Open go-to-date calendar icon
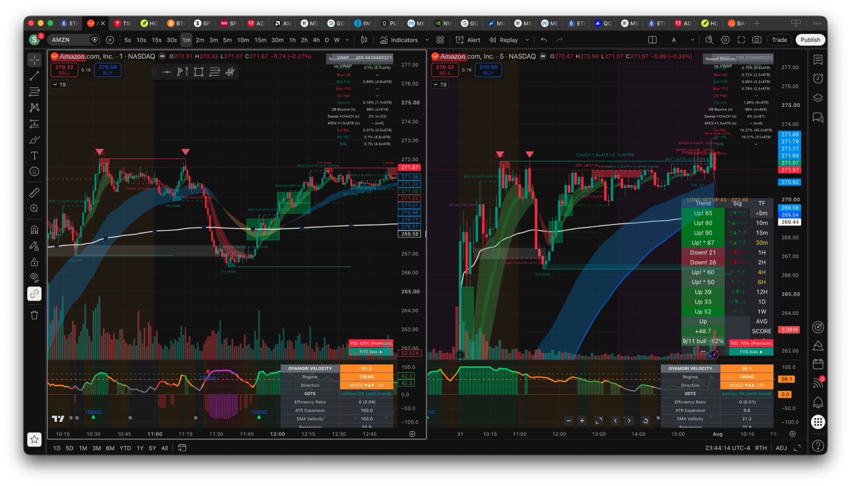The image size is (851, 486). (x=182, y=448)
